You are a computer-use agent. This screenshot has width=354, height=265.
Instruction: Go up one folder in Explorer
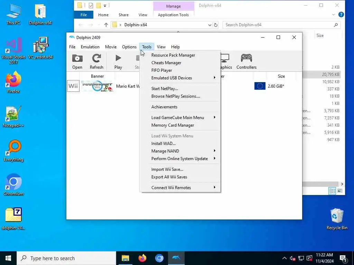click(x=106, y=25)
